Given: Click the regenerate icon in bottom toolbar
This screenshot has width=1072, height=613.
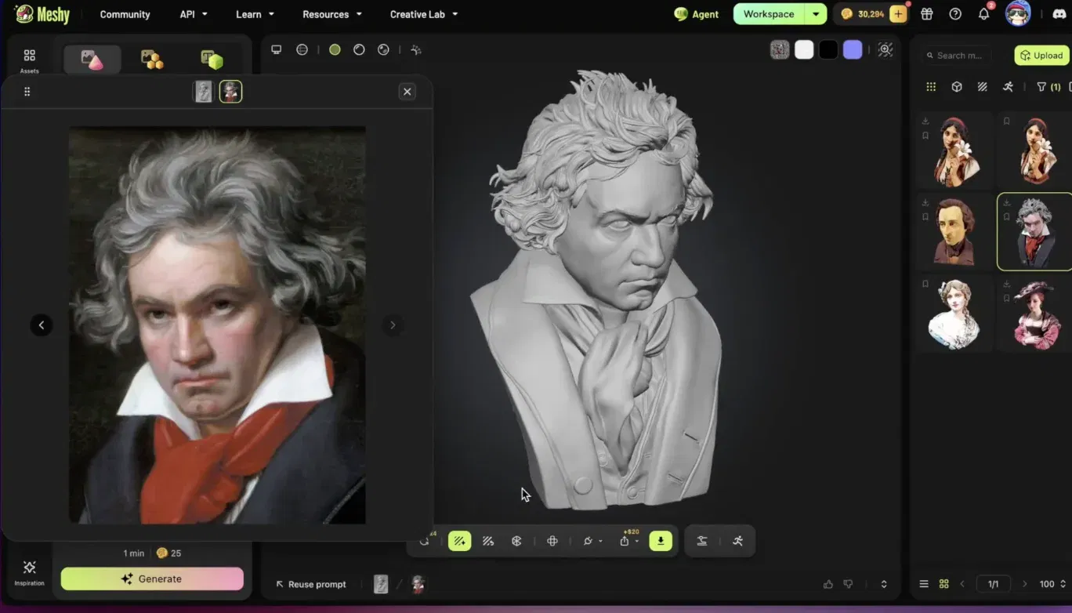Looking at the screenshot, I should pyautogui.click(x=424, y=541).
